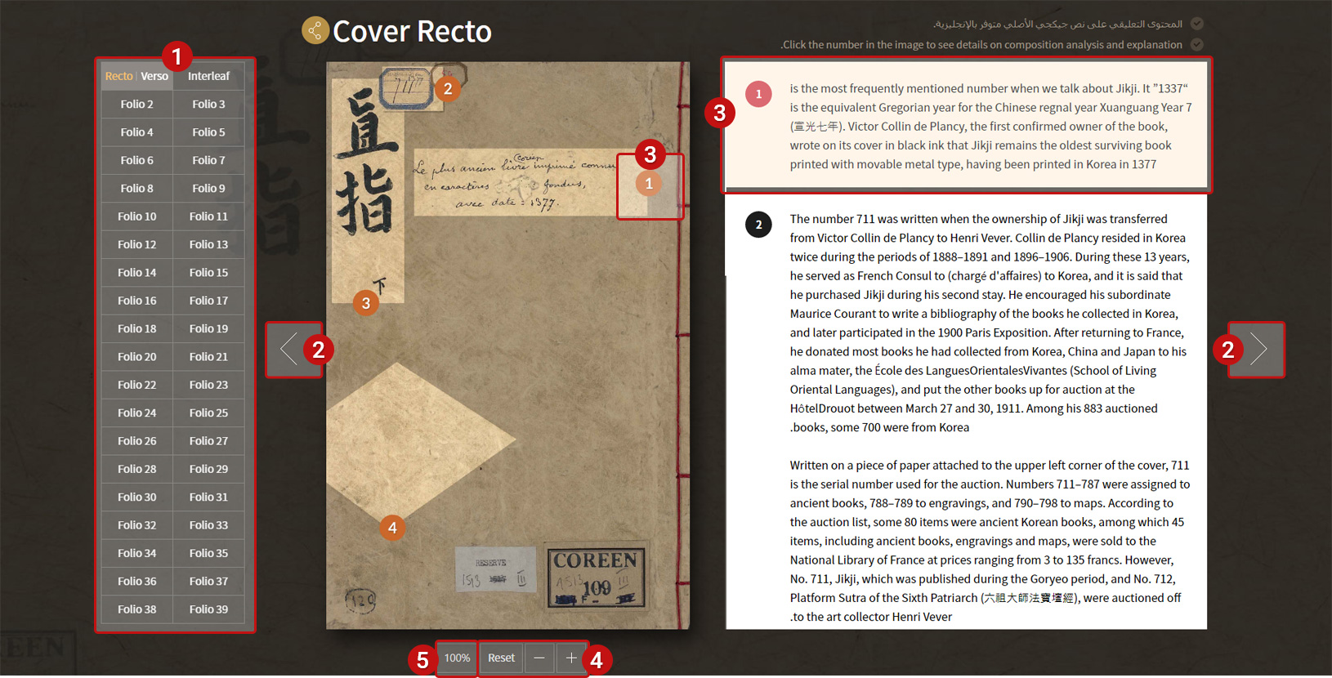Click check icon beside 'Click the number' instruction
This screenshot has height=678, width=1332.
1197,44
